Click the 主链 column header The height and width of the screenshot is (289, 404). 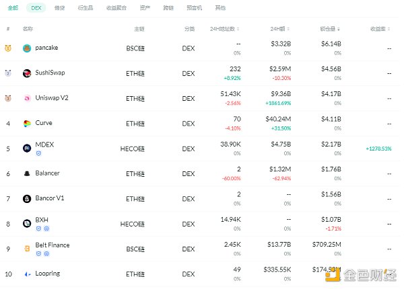point(139,29)
